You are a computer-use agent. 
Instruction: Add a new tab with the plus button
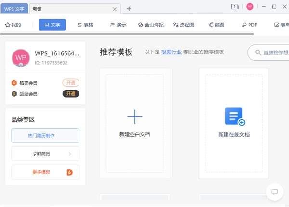click(x=129, y=9)
